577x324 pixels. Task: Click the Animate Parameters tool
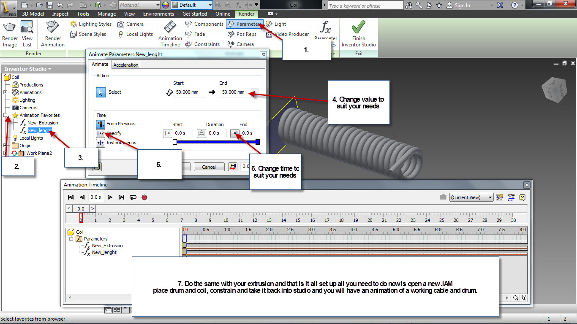pos(244,24)
